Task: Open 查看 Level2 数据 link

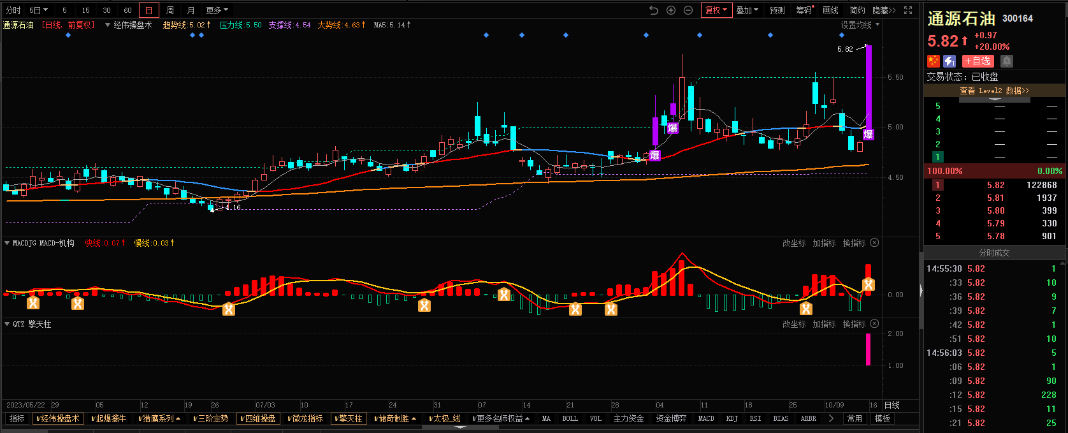Action: [994, 91]
